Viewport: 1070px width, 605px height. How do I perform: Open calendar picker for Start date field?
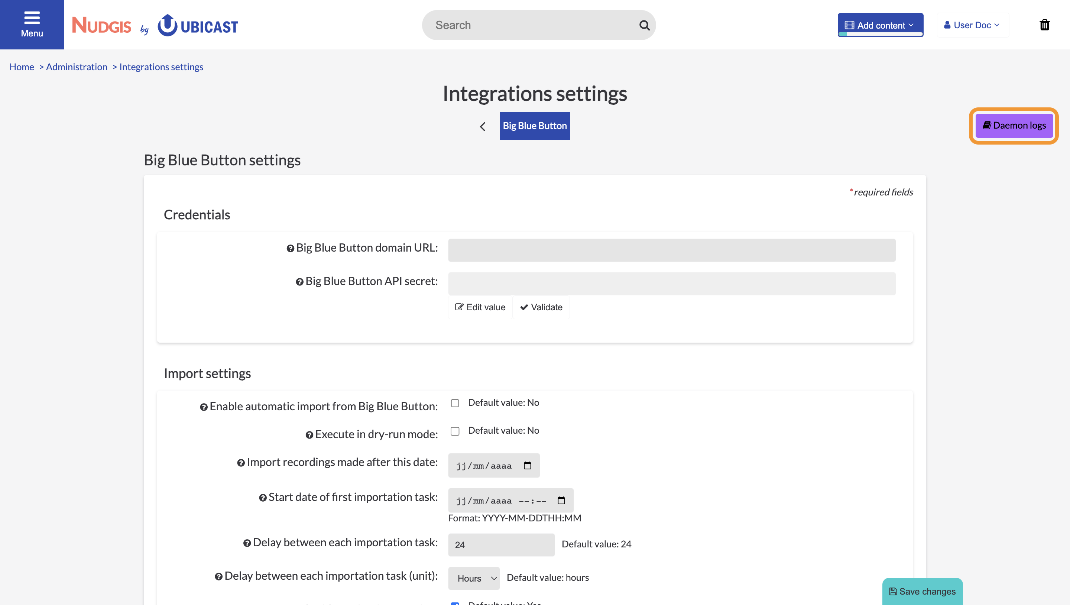[561, 500]
